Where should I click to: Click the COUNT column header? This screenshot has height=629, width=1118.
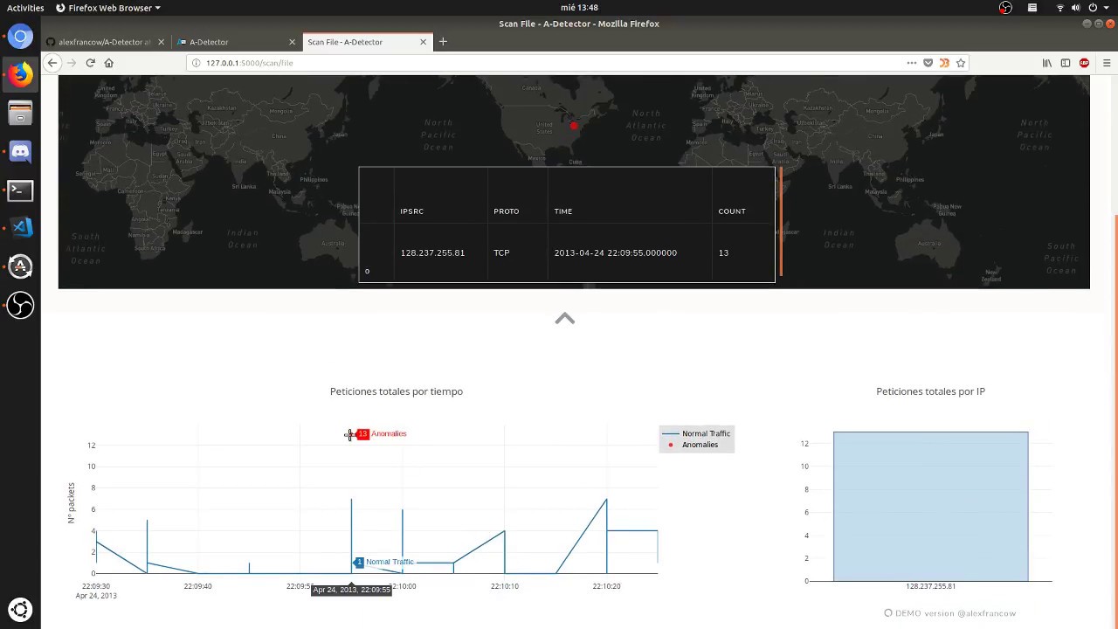[x=732, y=211]
